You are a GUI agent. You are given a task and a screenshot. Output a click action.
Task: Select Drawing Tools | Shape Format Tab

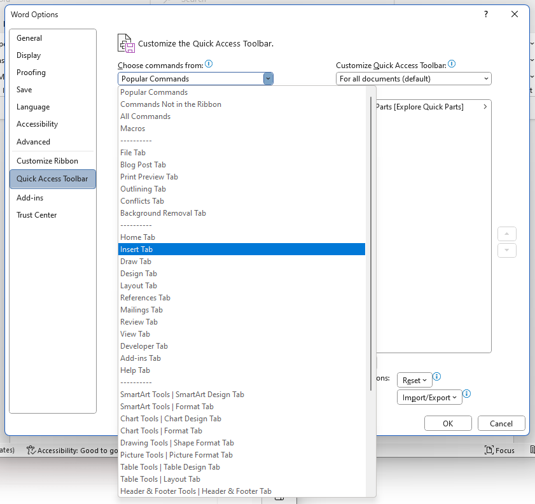[242, 443]
